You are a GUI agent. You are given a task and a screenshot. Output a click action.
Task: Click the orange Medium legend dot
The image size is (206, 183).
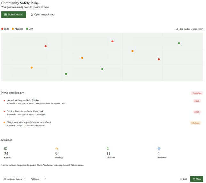(13, 29)
